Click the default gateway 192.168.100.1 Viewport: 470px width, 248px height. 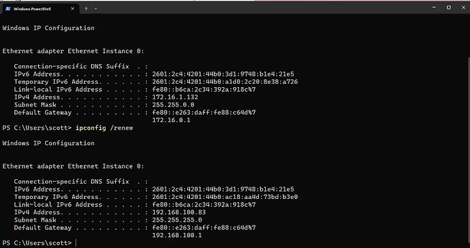(177, 236)
